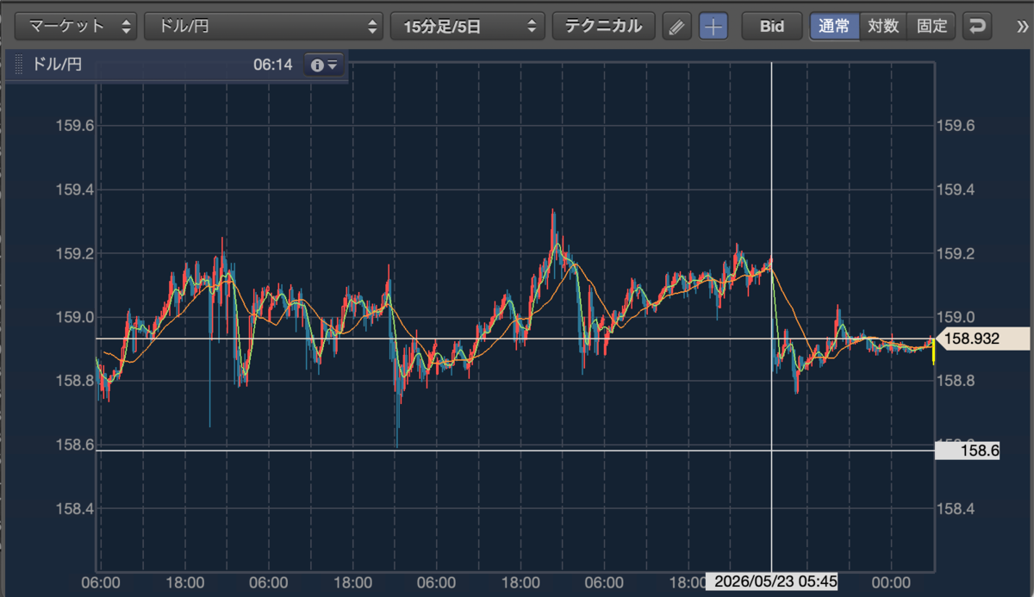Click the 00:00 label on time axis
This screenshot has height=597, width=1034.
pyautogui.click(x=891, y=582)
